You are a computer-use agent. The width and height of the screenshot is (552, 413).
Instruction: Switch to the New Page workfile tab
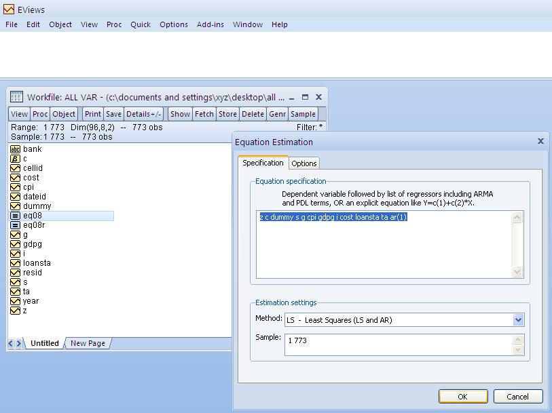(x=88, y=343)
